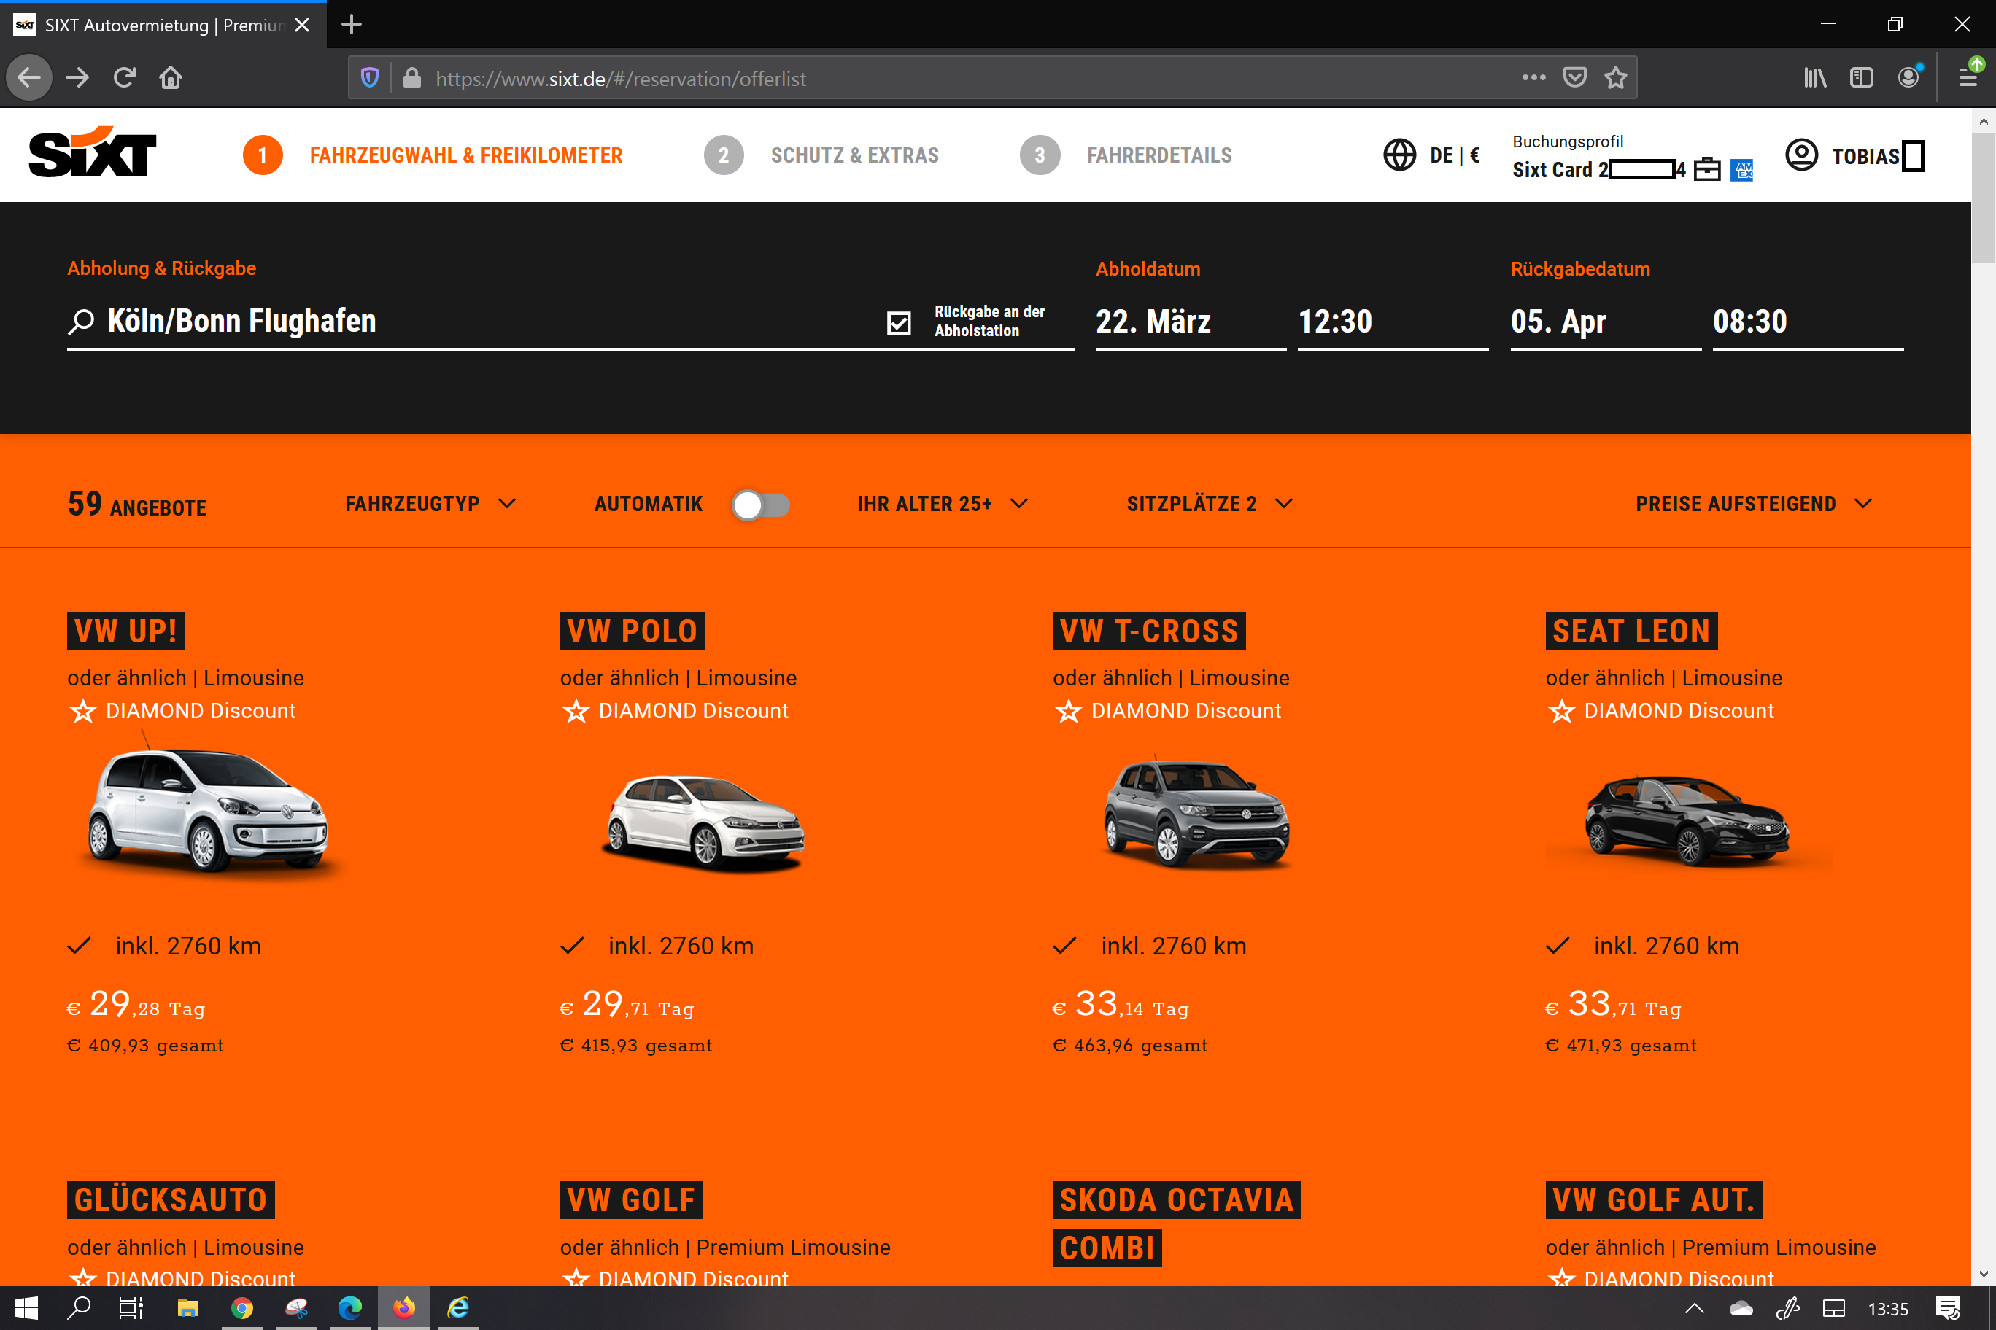
Task: Click the browser forward arrow
Action: [x=77, y=78]
